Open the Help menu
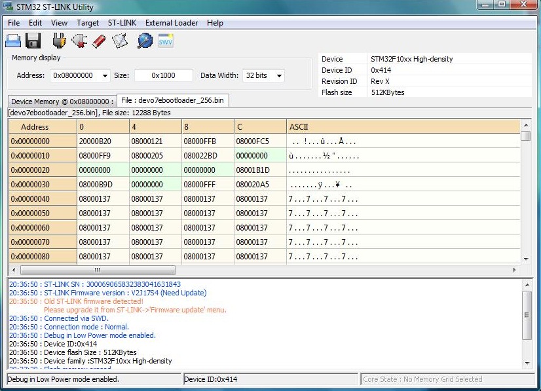541x391 pixels. click(x=215, y=23)
